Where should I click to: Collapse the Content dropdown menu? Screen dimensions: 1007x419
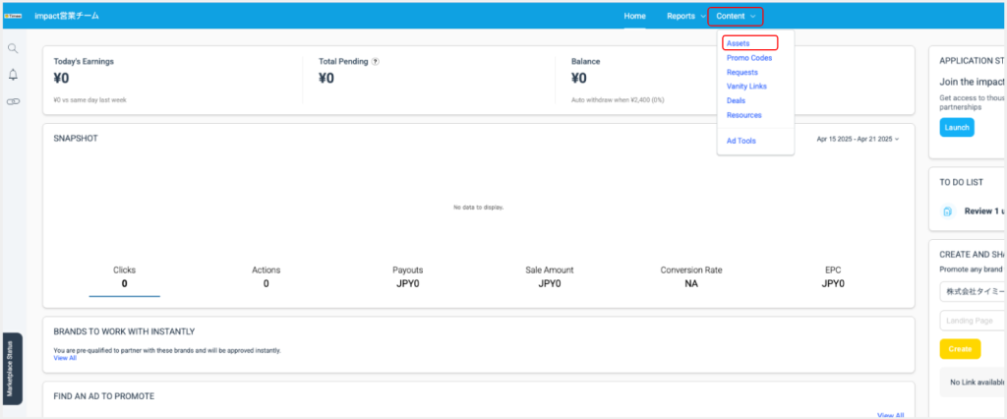736,16
